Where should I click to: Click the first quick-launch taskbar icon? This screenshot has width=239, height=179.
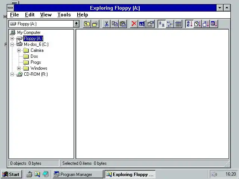pyautogui.click(x=29, y=174)
